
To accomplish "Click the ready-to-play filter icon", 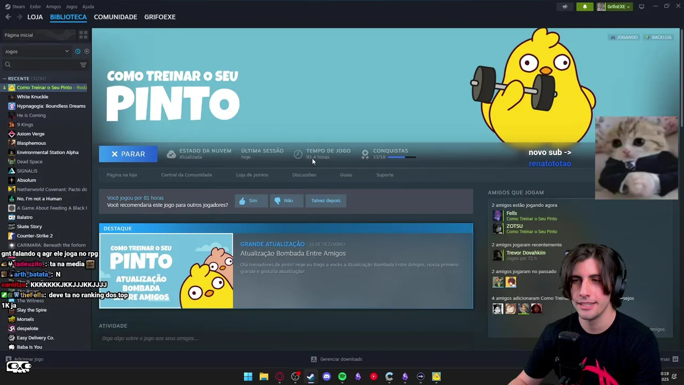I will point(87,51).
